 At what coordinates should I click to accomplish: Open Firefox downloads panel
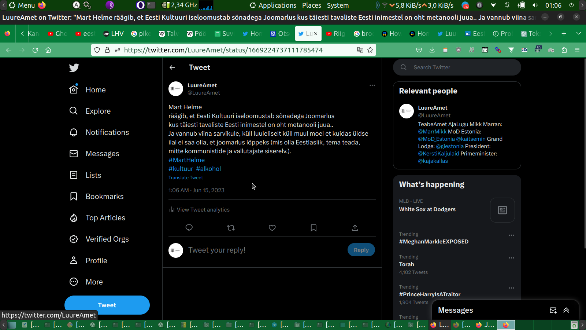pyautogui.click(x=432, y=50)
